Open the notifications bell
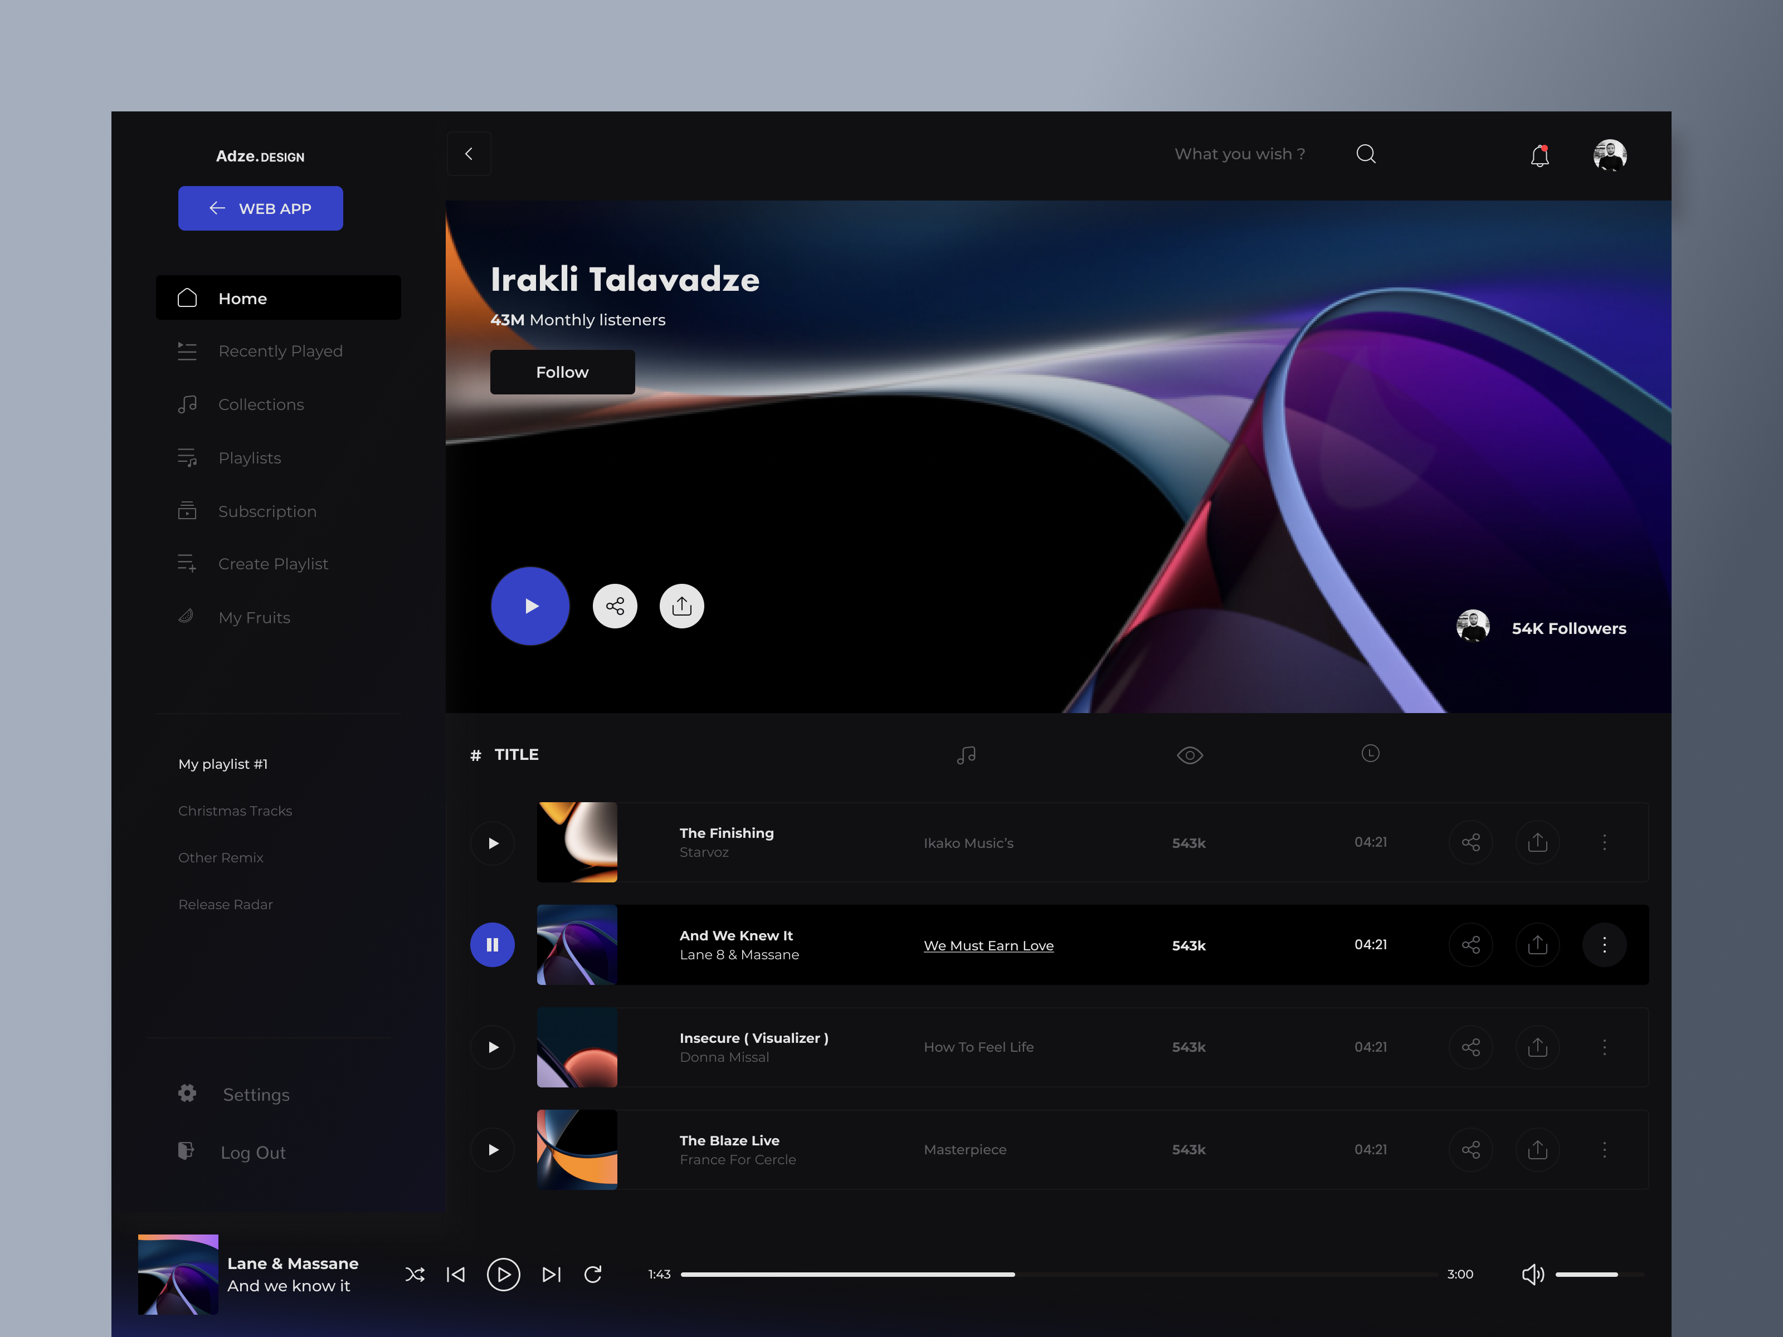The width and height of the screenshot is (1783, 1337). click(1540, 155)
